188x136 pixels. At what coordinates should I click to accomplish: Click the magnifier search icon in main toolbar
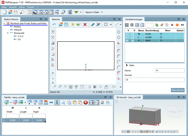22,12
